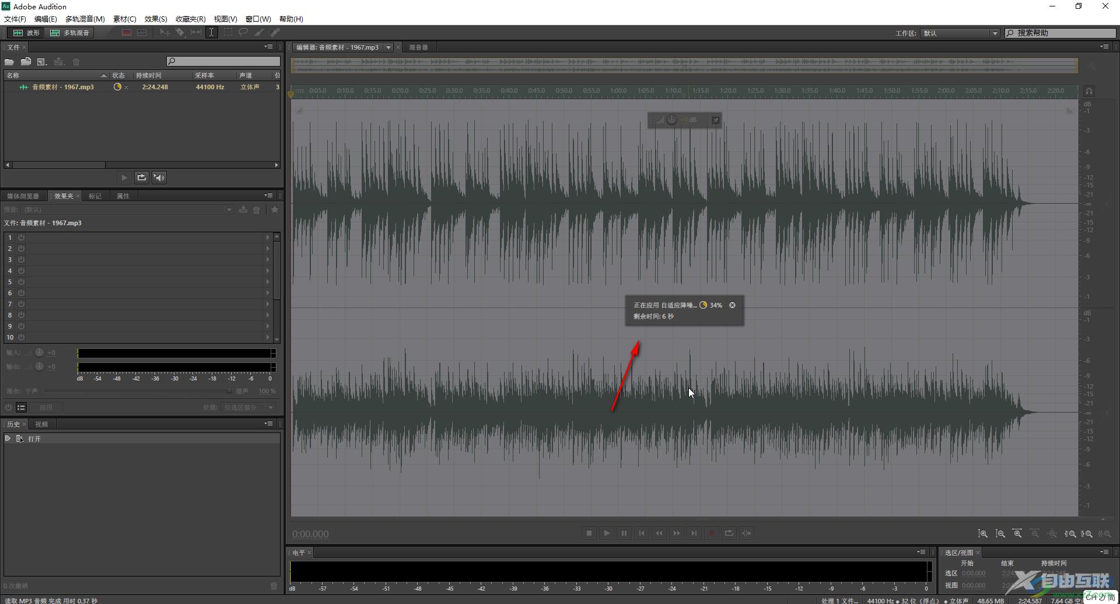The height and width of the screenshot is (604, 1120).
Task: Click Zoom In Amplitude icon
Action: (x=983, y=534)
